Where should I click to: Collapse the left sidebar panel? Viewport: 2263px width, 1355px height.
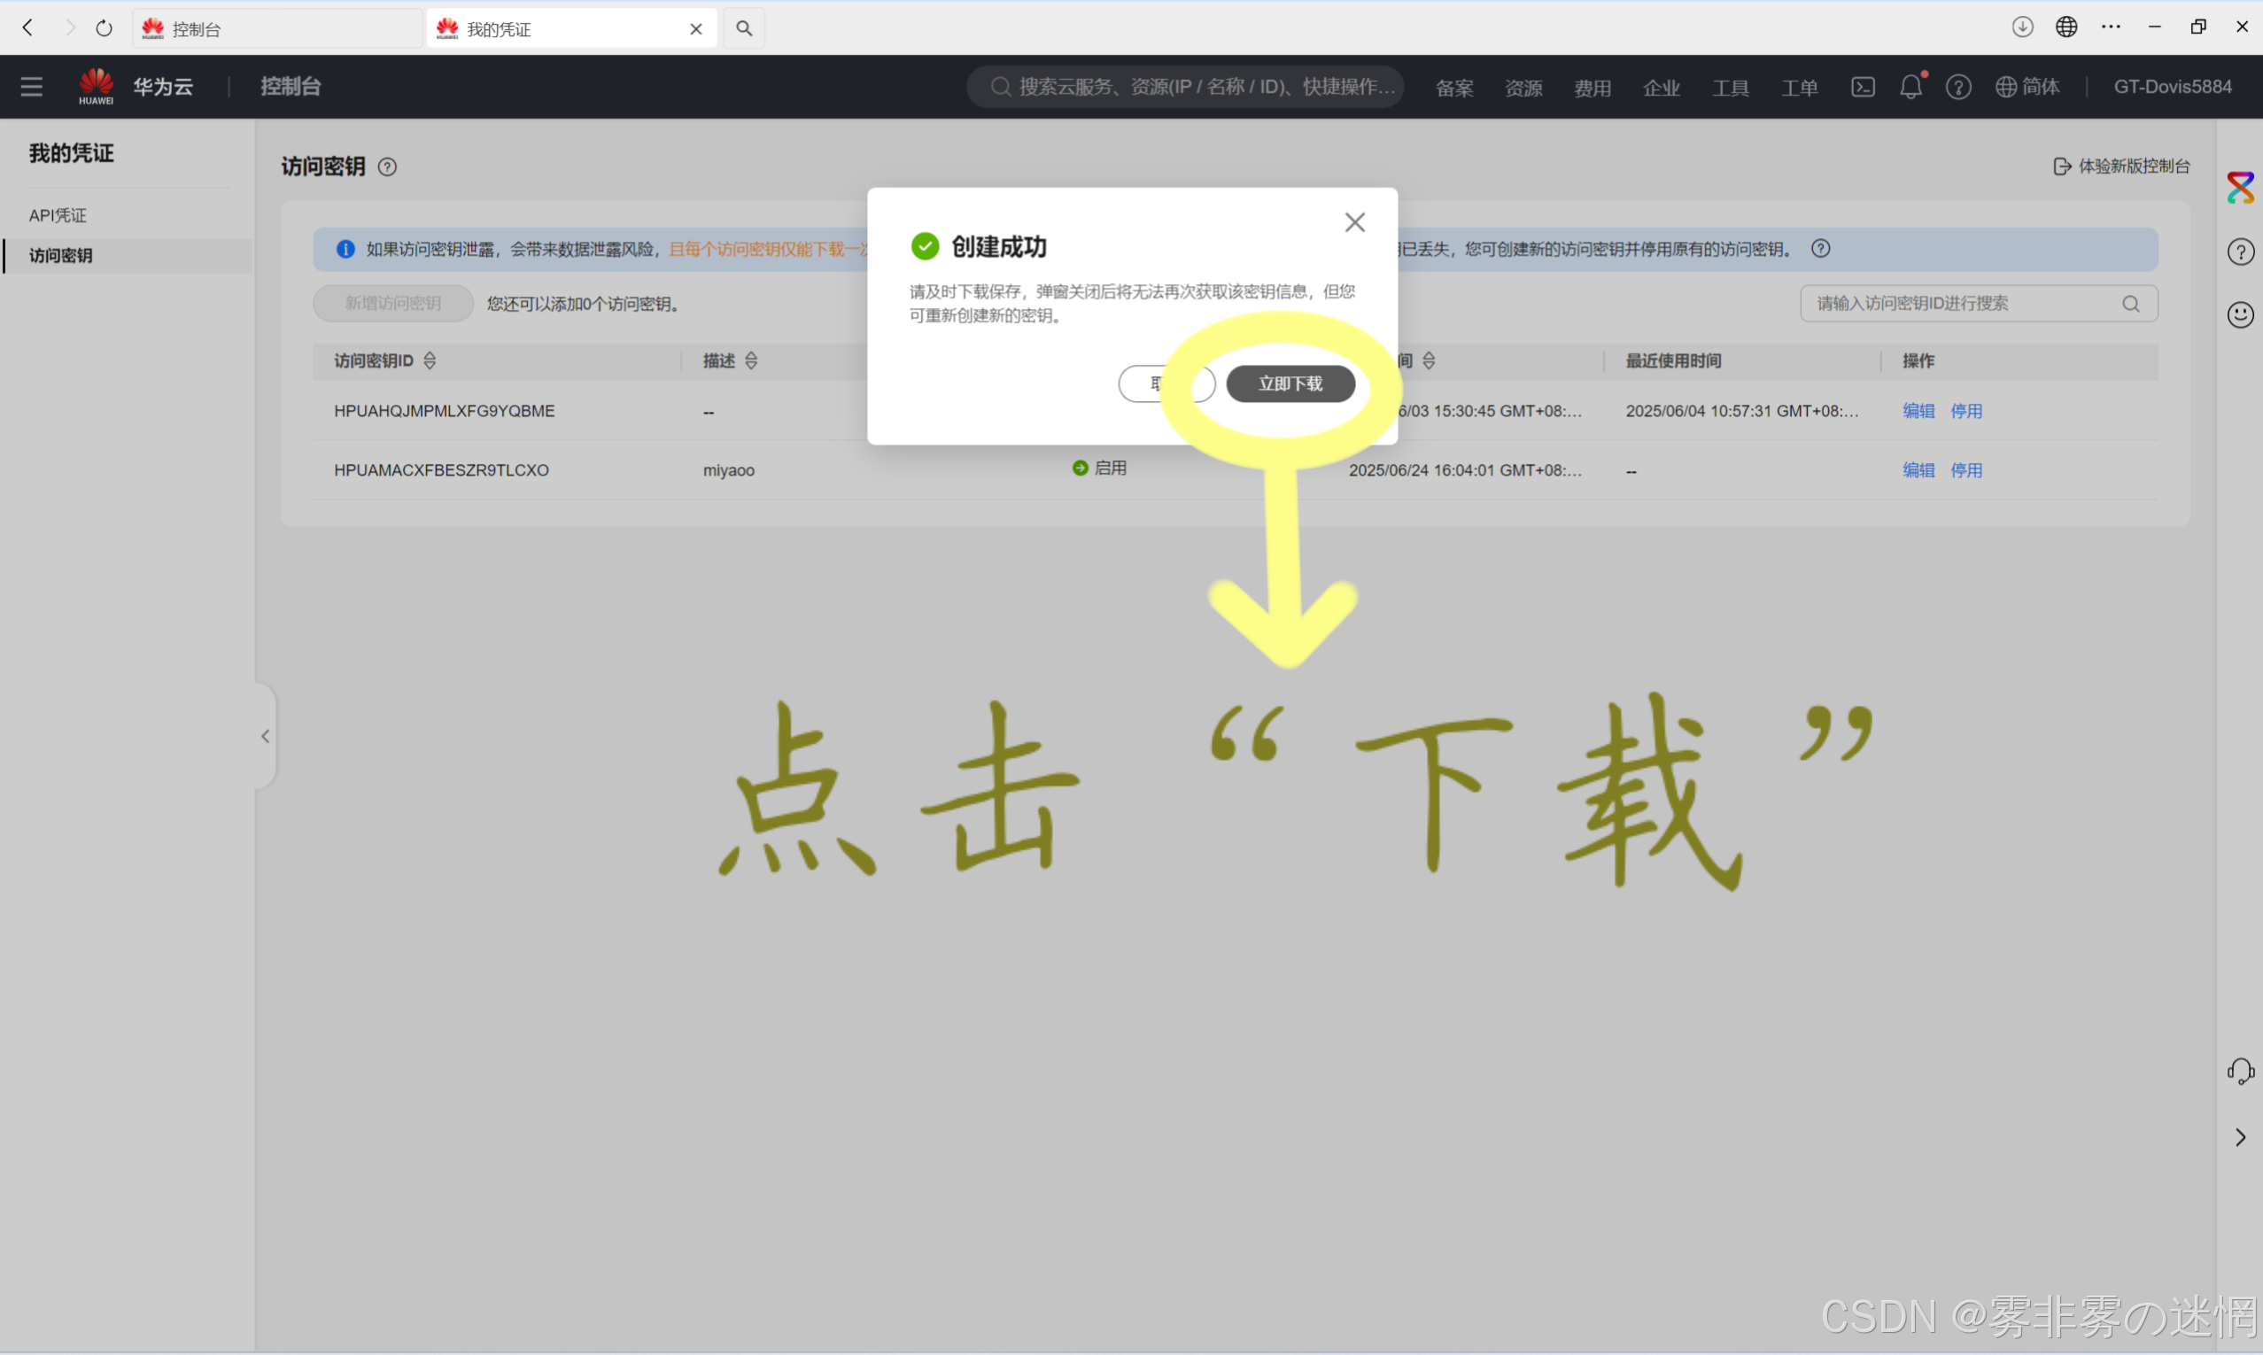[266, 736]
